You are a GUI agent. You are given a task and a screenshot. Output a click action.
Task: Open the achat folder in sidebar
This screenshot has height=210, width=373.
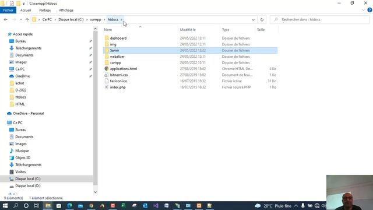click(x=19, y=83)
